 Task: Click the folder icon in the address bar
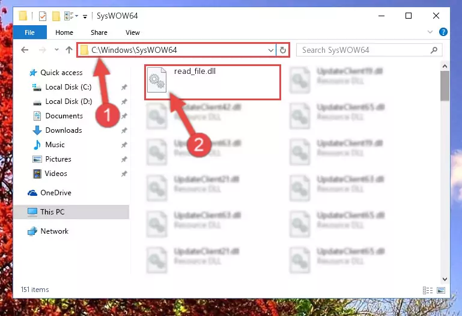pos(84,50)
